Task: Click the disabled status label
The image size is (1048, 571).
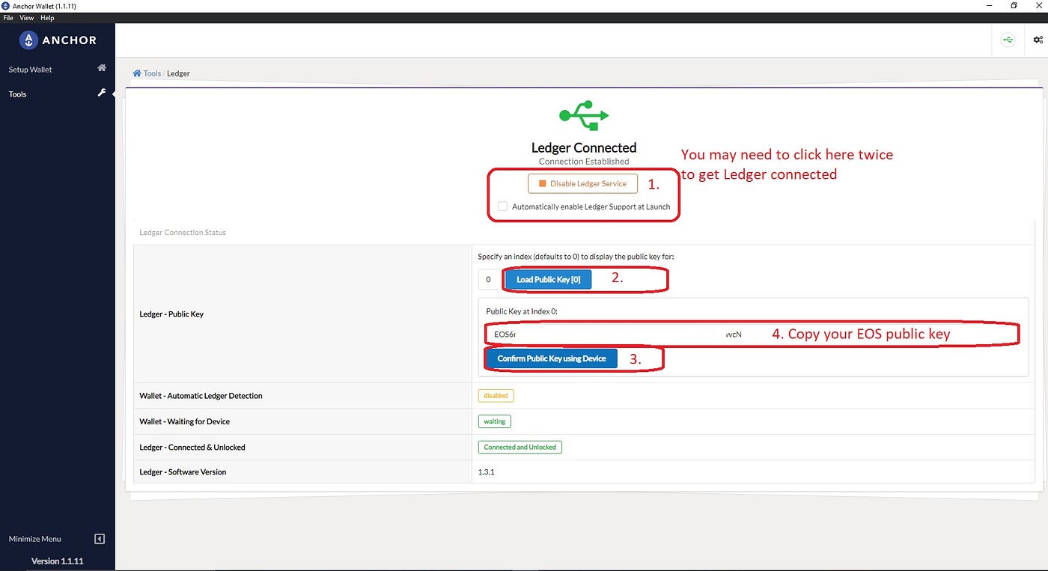Action: coord(496,396)
